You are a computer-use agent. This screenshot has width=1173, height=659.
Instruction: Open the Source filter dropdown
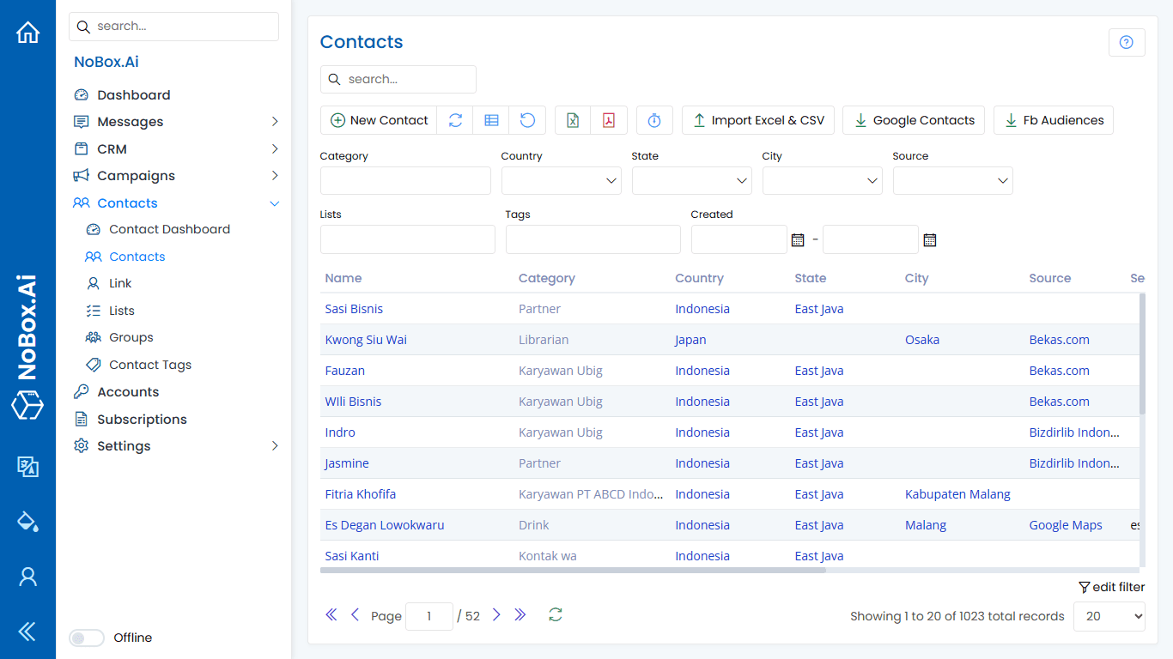pyautogui.click(x=953, y=180)
